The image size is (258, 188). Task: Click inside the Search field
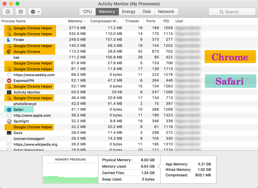pyautogui.click(x=232, y=12)
